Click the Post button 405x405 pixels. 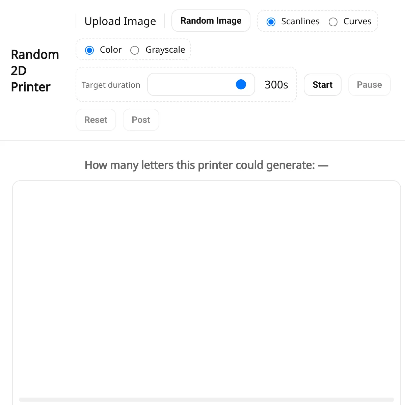[x=141, y=120]
